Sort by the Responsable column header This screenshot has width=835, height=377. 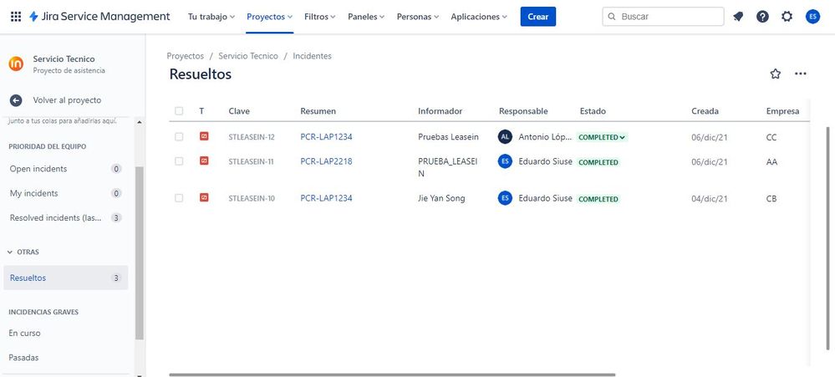pyautogui.click(x=523, y=111)
